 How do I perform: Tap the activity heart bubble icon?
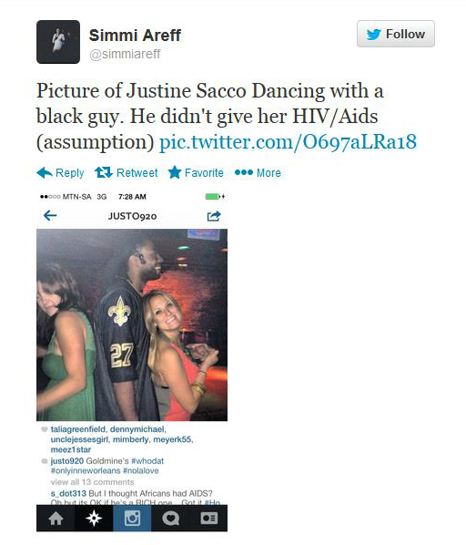pos(170,519)
